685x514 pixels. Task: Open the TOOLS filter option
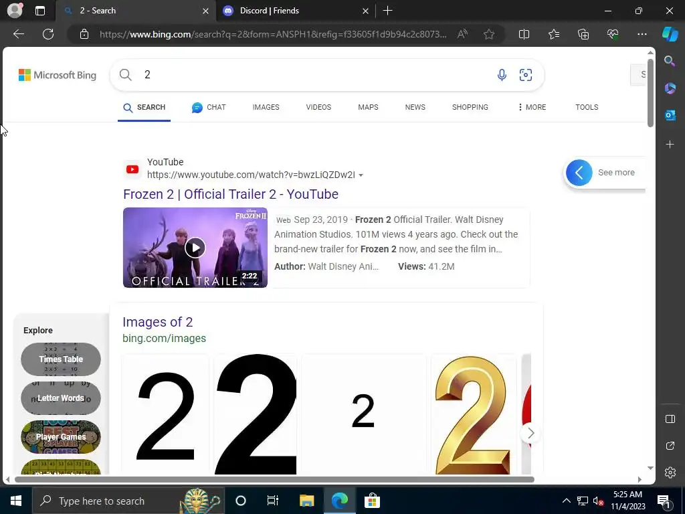[x=587, y=107]
